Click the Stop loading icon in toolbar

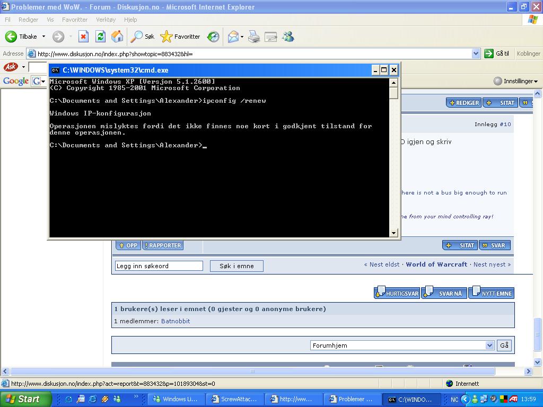83,37
